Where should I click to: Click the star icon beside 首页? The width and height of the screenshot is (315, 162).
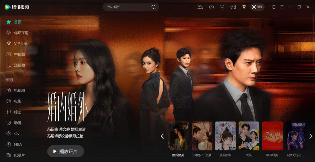[x=9, y=22]
